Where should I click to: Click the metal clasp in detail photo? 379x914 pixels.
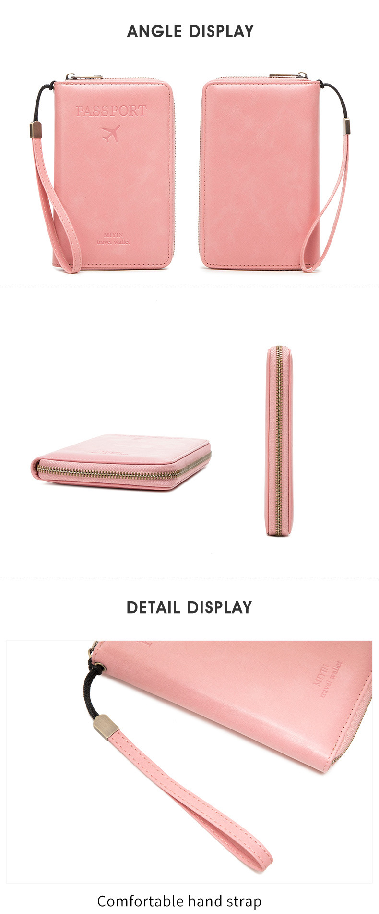coord(106,727)
